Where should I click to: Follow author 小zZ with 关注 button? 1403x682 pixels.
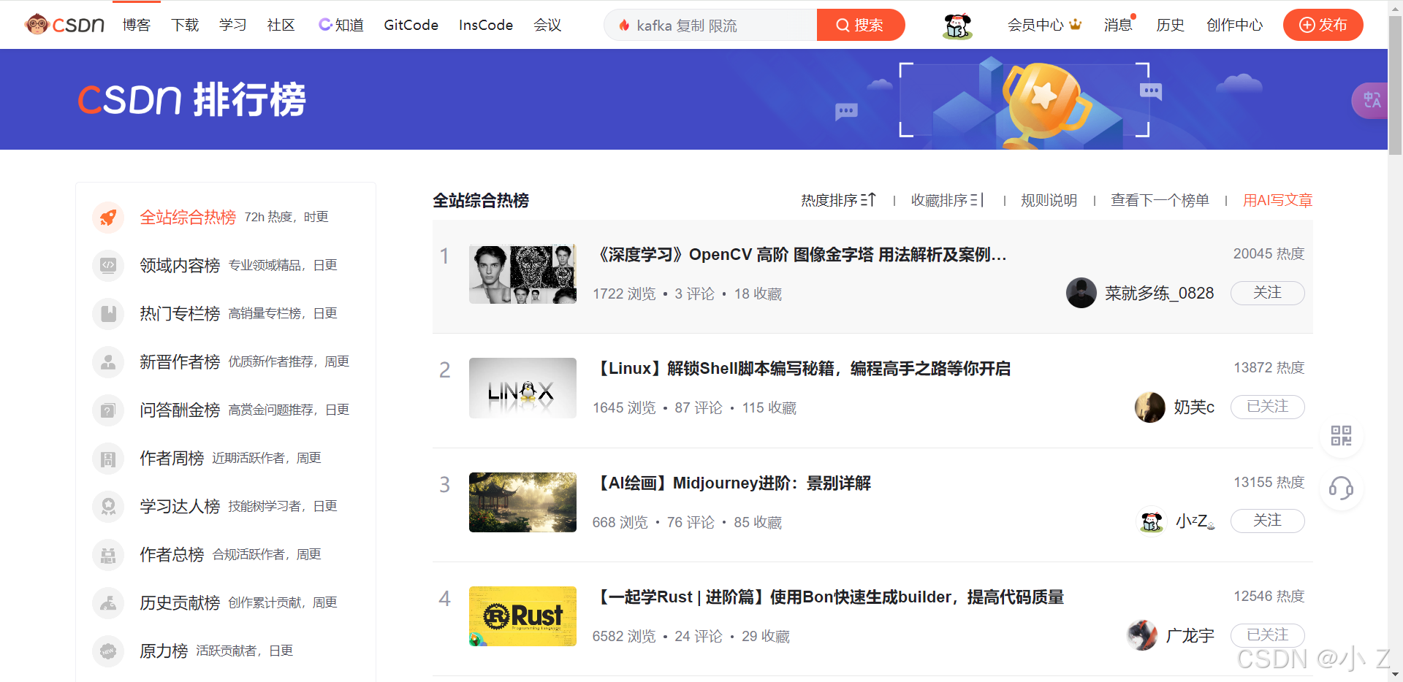pos(1268,521)
